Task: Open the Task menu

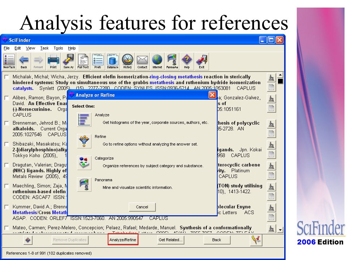Action: (x=44, y=48)
